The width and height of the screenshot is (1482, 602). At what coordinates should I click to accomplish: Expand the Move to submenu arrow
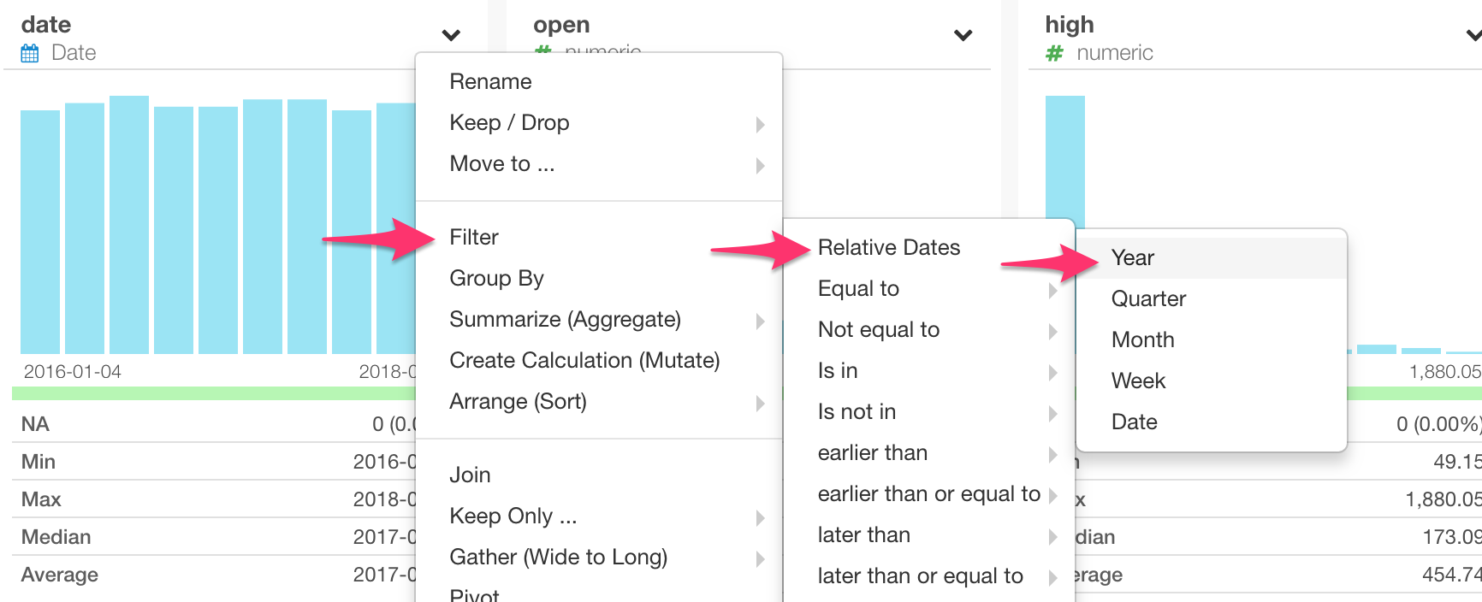click(760, 166)
